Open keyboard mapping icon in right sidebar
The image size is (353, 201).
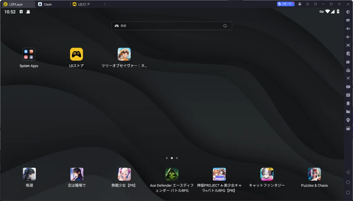coord(348,20)
